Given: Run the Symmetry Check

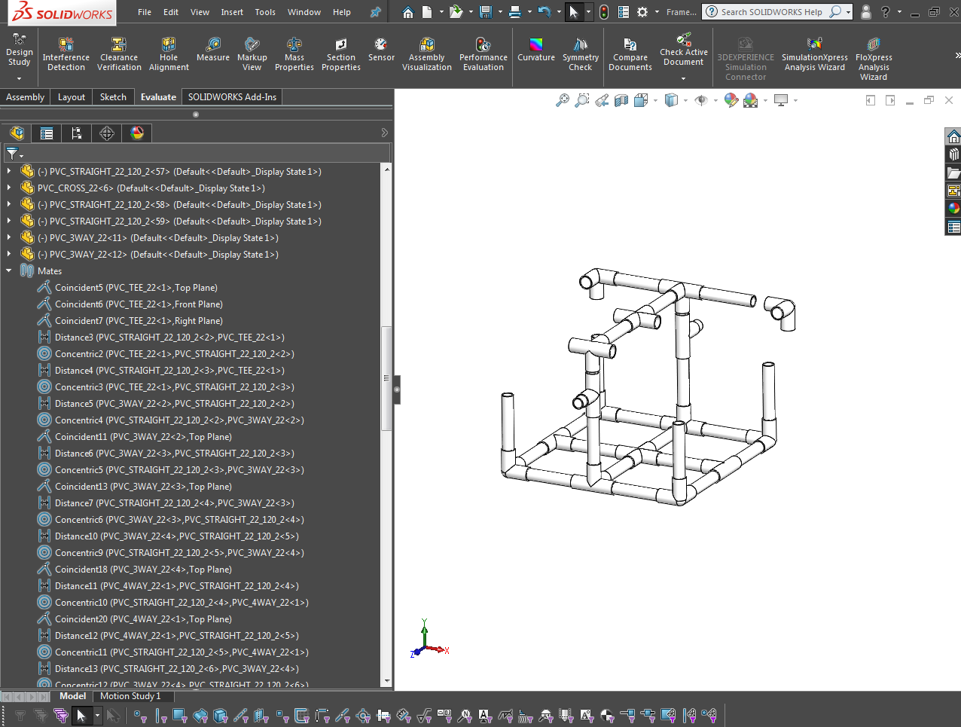Looking at the screenshot, I should [581, 54].
